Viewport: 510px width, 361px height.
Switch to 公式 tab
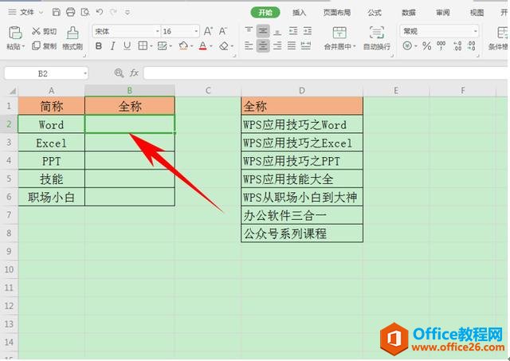point(375,13)
